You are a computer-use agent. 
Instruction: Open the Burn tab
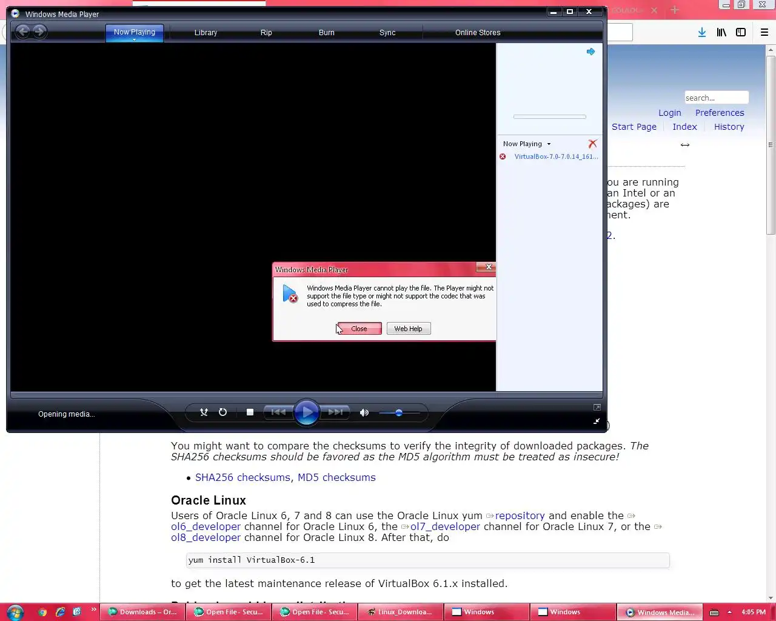point(327,33)
